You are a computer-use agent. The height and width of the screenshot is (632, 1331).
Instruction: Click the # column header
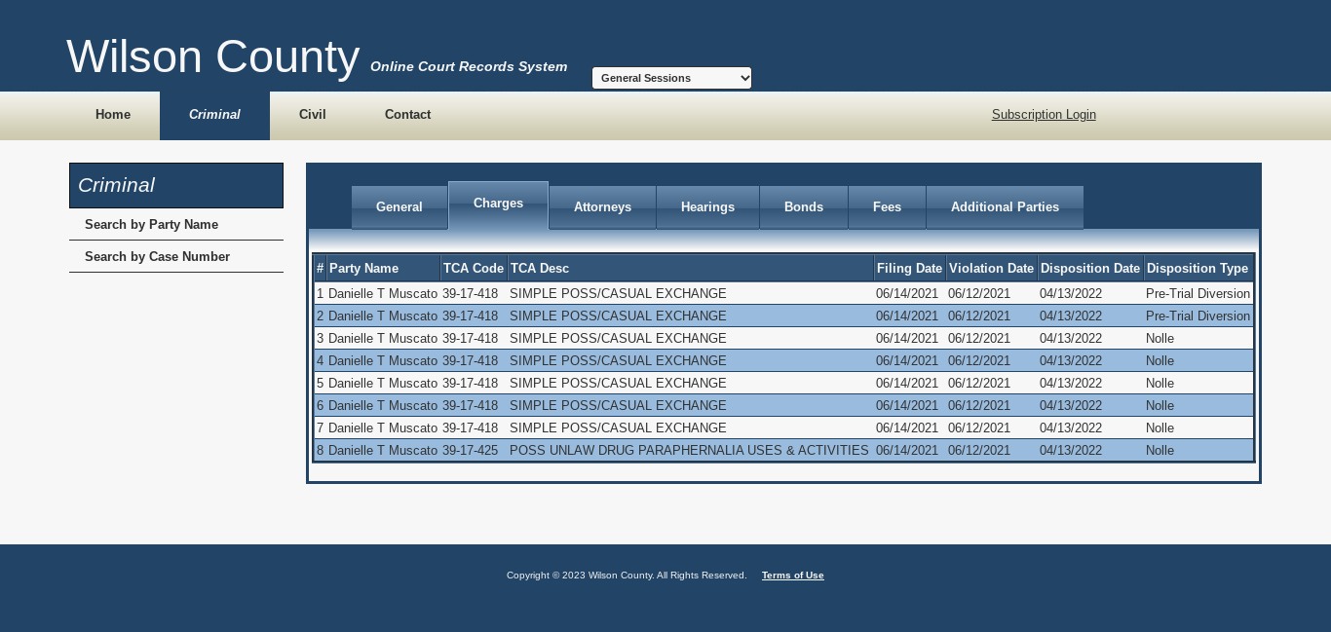pyautogui.click(x=320, y=268)
